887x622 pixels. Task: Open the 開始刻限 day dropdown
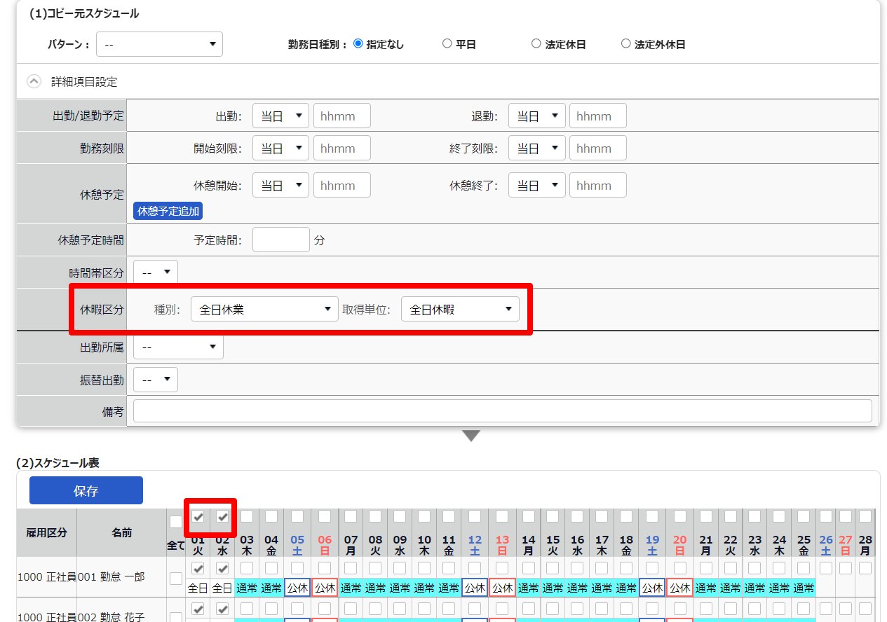(280, 148)
